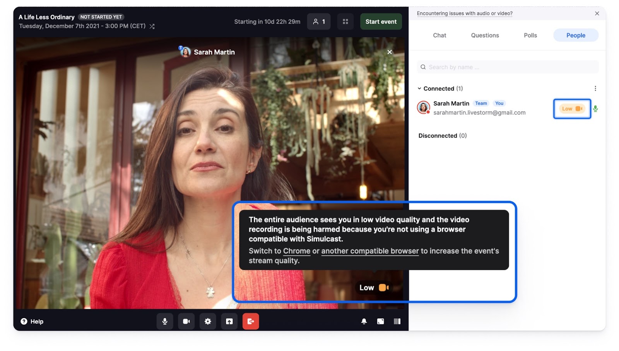
Task: Toggle the camera button in the toolbar
Action: tap(186, 321)
